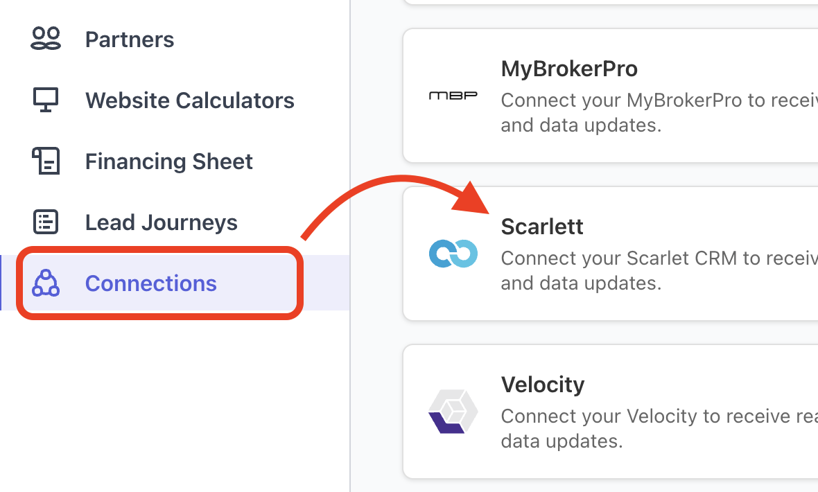Click the Lead Journeys list icon
This screenshot has width=818, height=492.
[x=46, y=222]
